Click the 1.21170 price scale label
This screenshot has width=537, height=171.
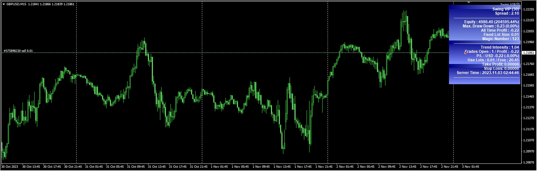coord(528,129)
